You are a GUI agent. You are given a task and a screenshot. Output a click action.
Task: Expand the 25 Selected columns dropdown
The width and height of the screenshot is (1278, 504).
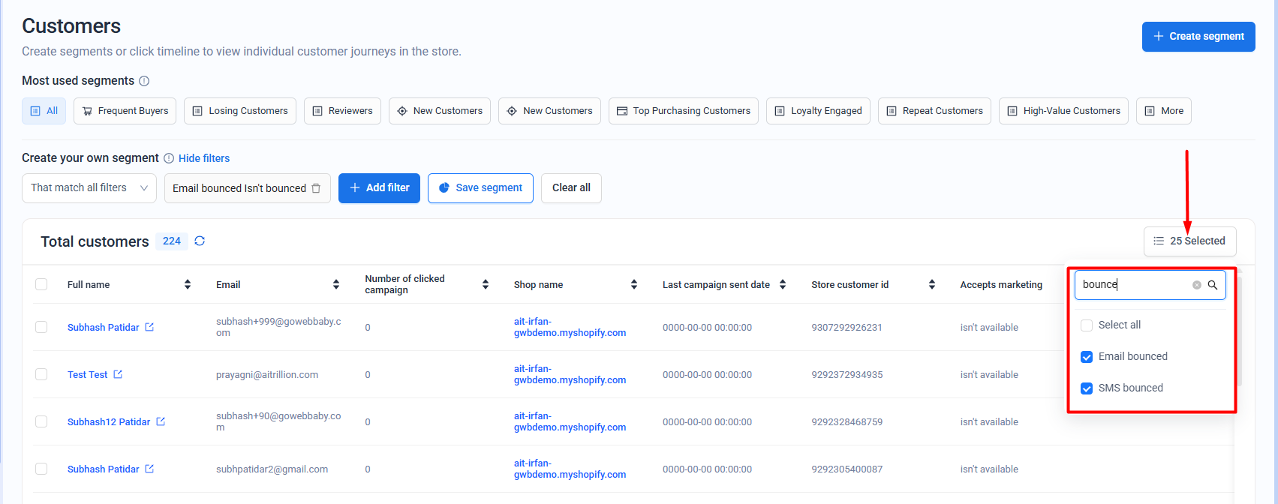pos(1189,241)
